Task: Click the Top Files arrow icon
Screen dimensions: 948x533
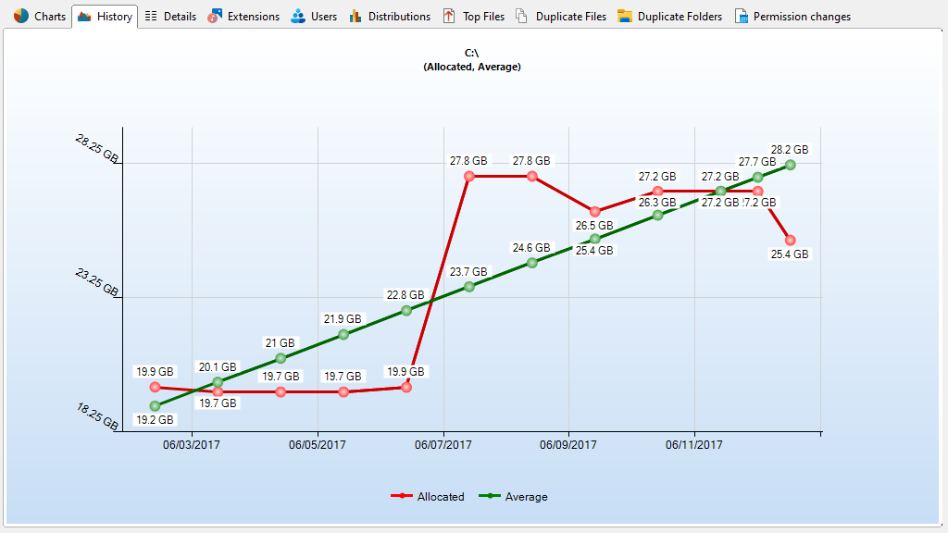Action: point(449,17)
